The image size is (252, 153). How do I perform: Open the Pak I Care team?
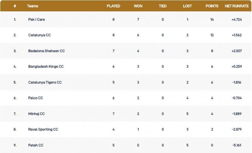pyautogui.click(x=37, y=20)
